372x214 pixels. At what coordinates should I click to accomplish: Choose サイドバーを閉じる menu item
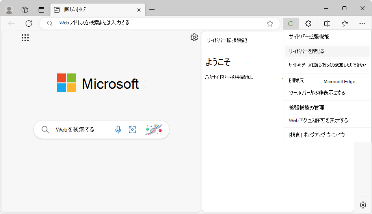point(327,51)
